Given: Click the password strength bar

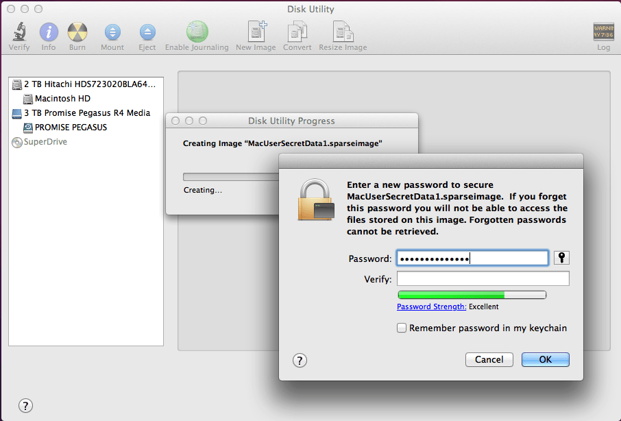Looking at the screenshot, I should tap(472, 294).
